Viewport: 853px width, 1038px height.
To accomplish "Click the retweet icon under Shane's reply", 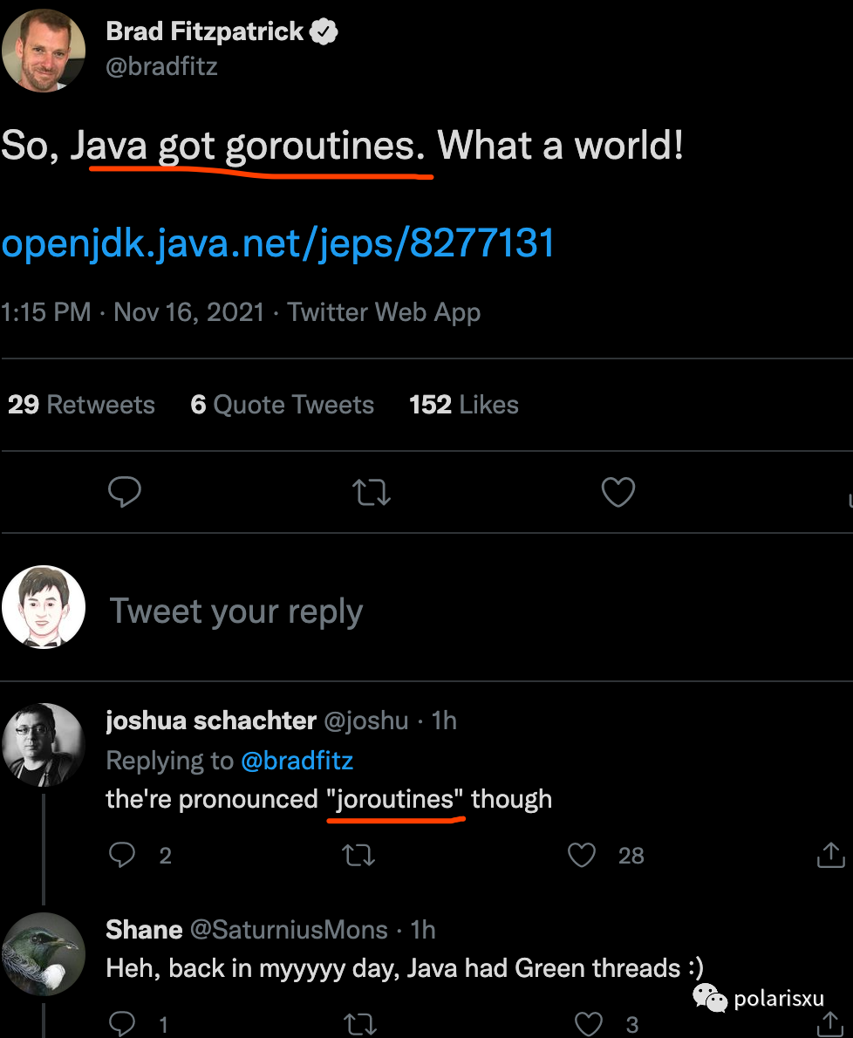I will click(360, 1022).
